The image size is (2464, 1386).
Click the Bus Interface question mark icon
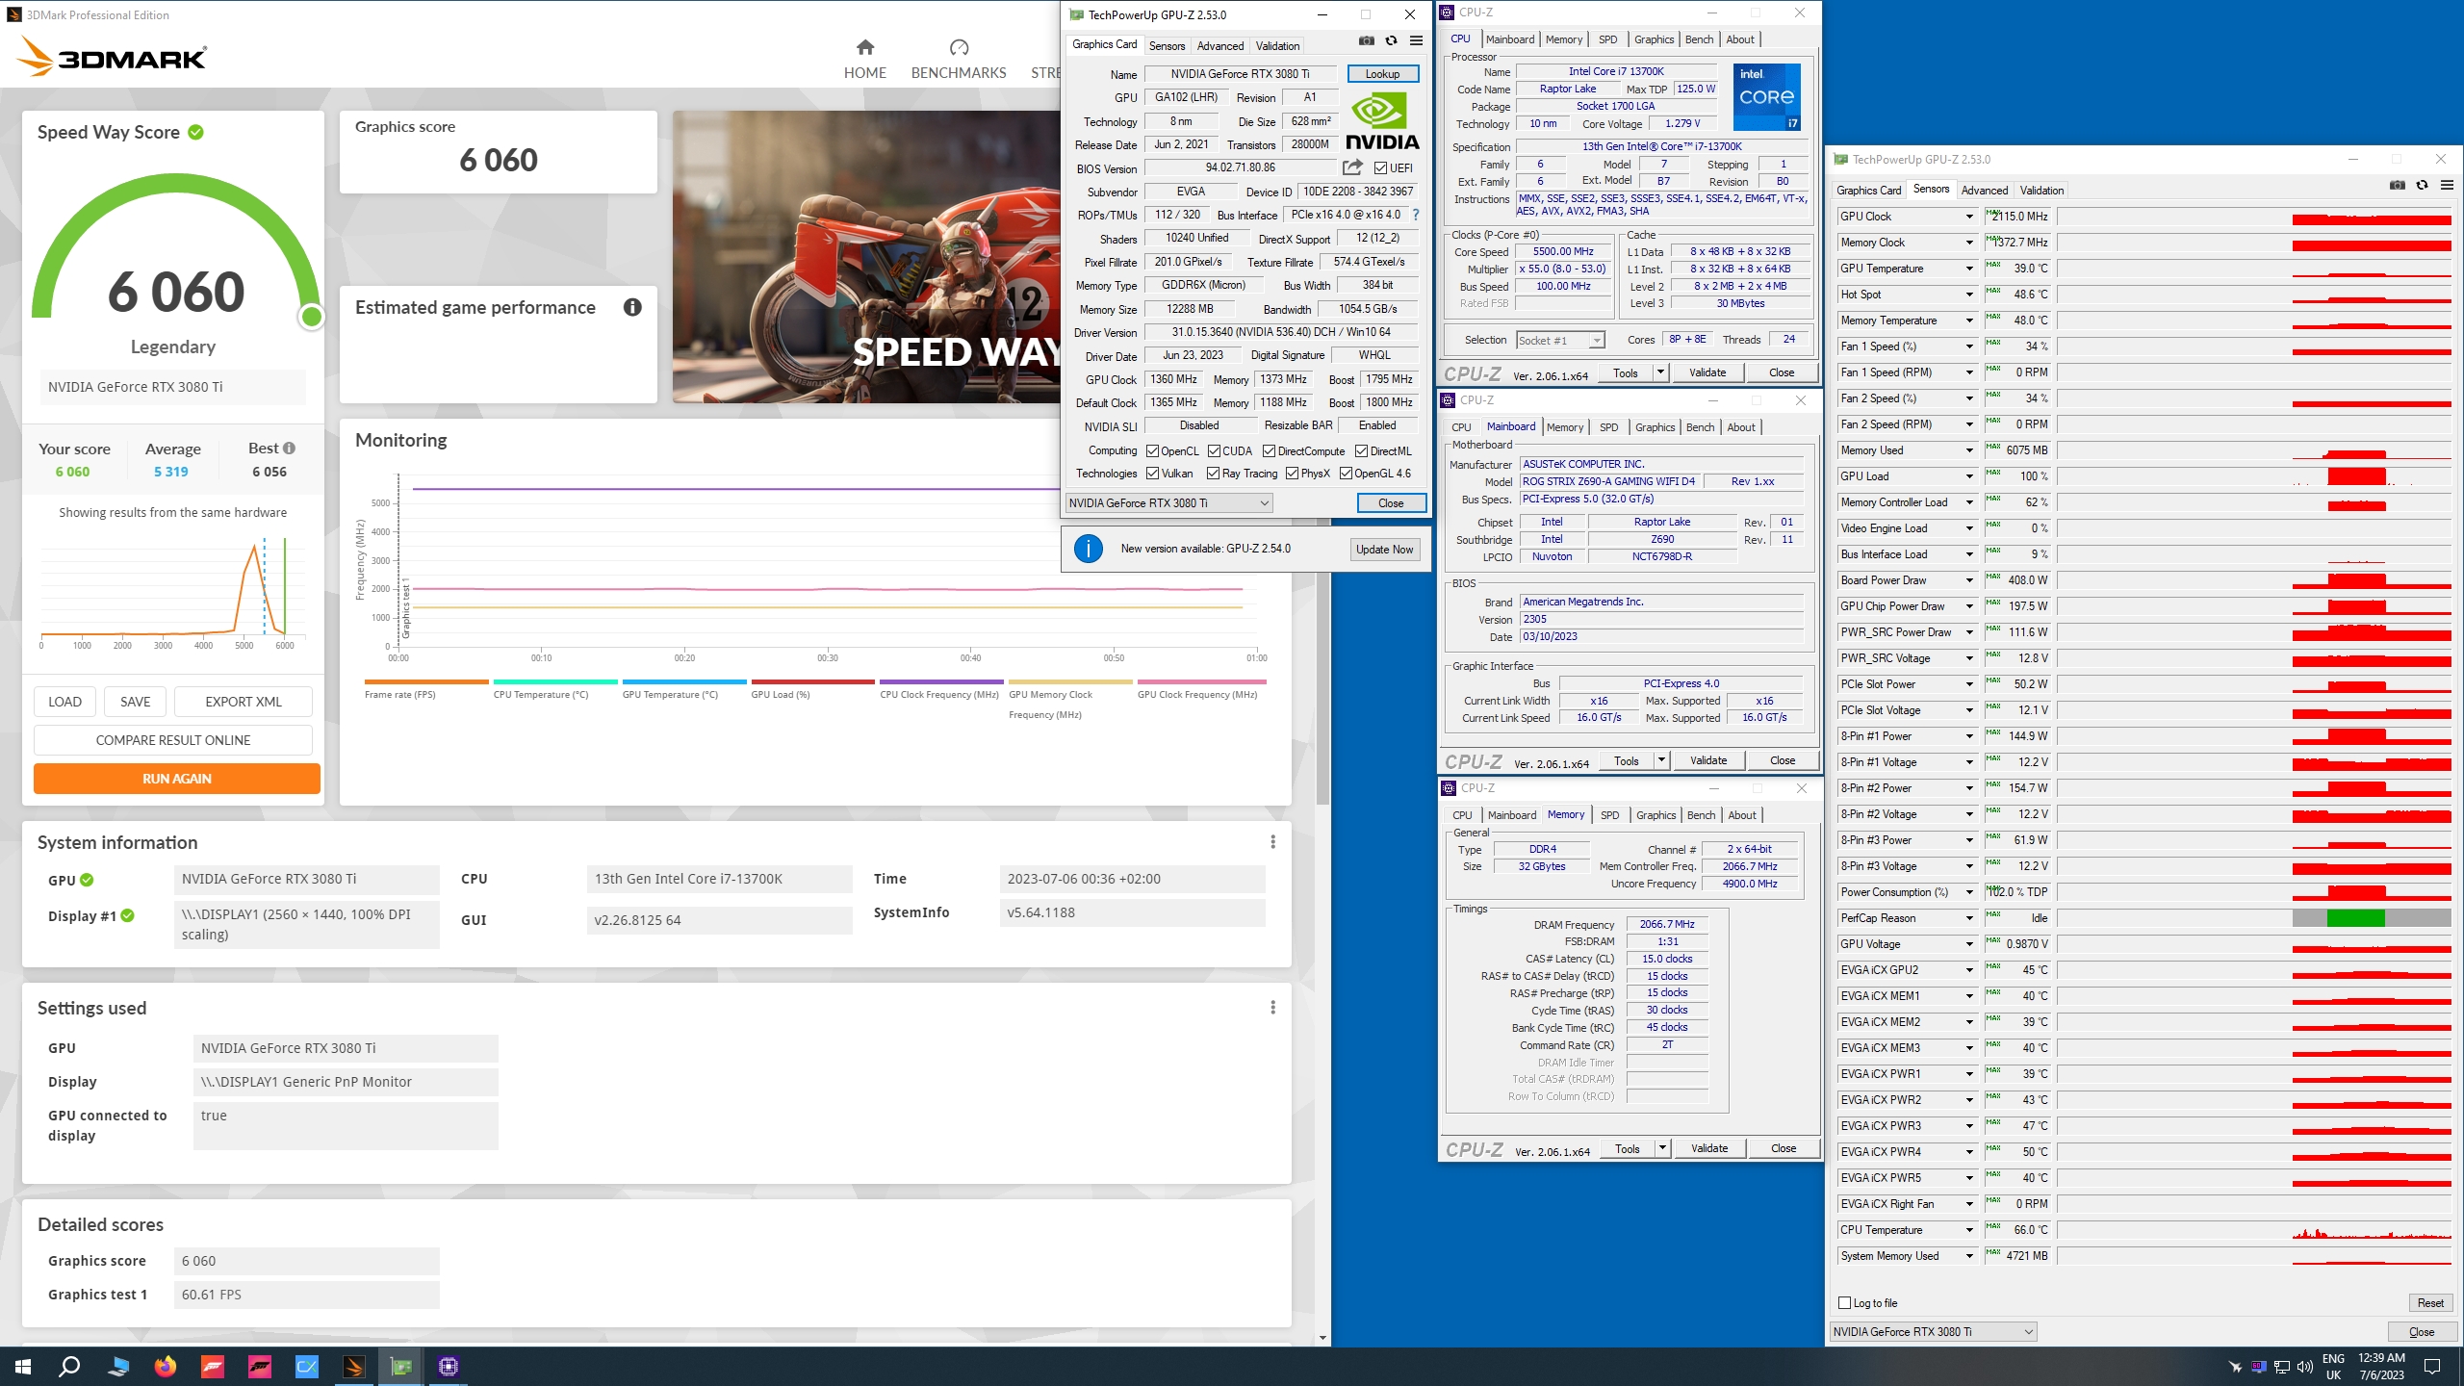coord(1416,215)
